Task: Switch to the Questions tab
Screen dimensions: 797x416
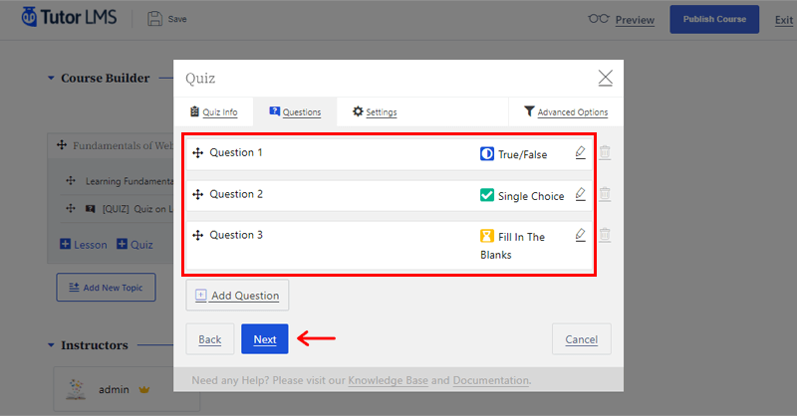Action: pos(295,111)
